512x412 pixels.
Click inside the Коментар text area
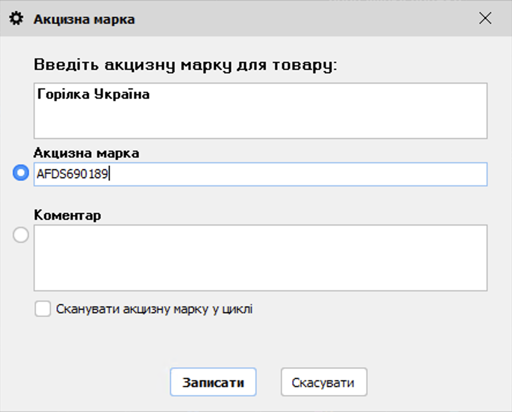click(260, 257)
